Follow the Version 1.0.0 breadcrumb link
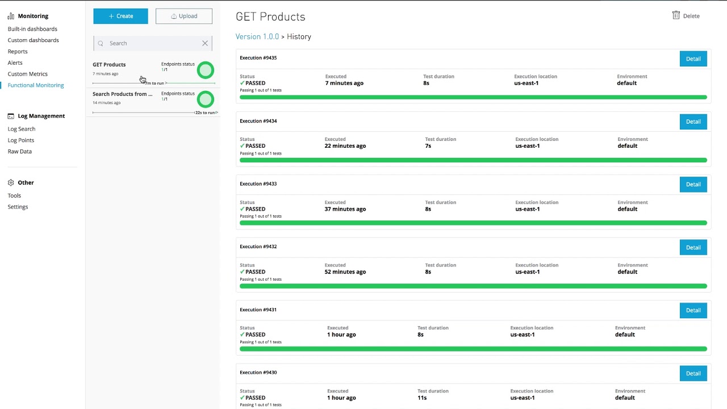This screenshot has height=409, width=727. 257,36
